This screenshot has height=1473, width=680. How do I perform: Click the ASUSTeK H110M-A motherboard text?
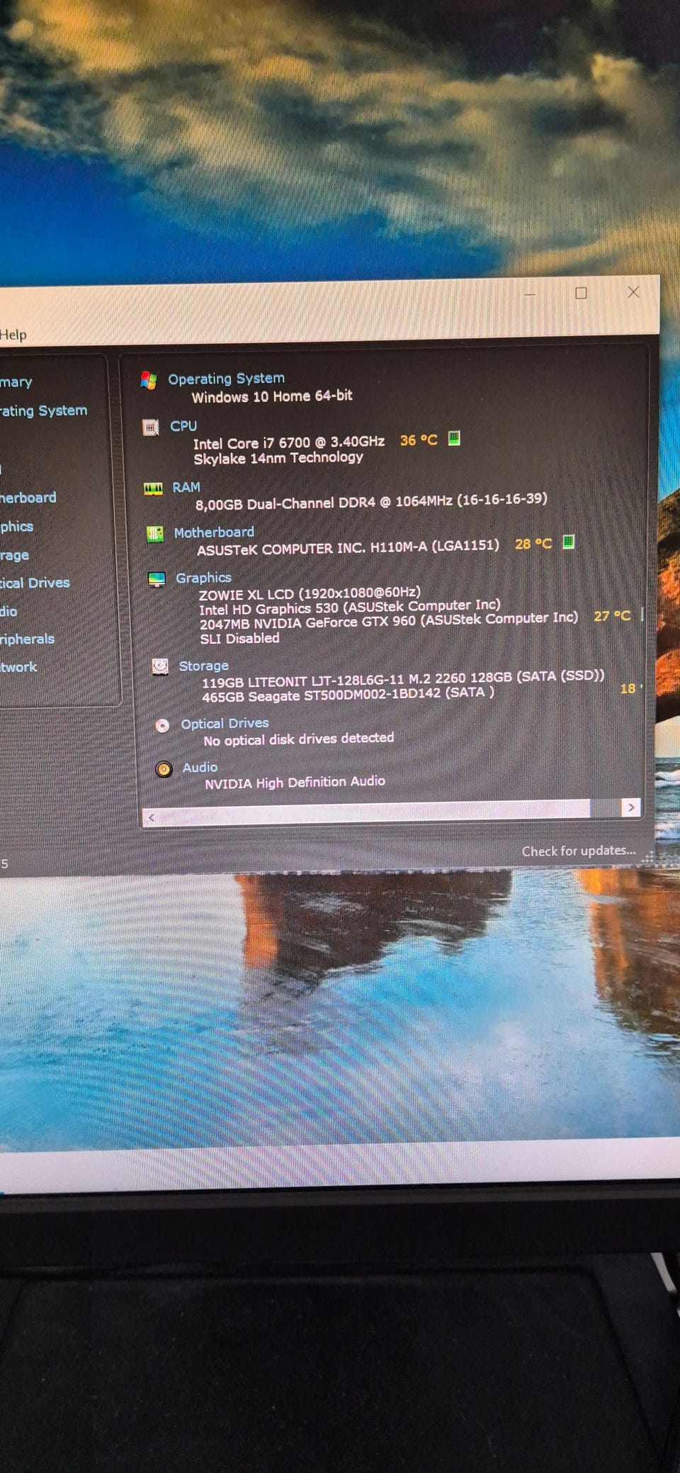[348, 547]
